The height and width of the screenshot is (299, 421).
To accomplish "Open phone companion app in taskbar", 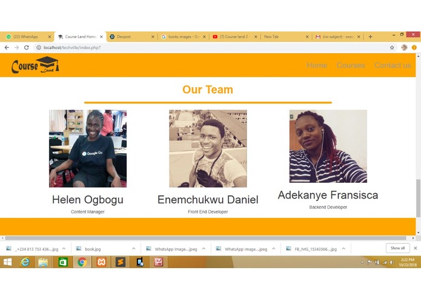I will pyautogui.click(x=139, y=262).
